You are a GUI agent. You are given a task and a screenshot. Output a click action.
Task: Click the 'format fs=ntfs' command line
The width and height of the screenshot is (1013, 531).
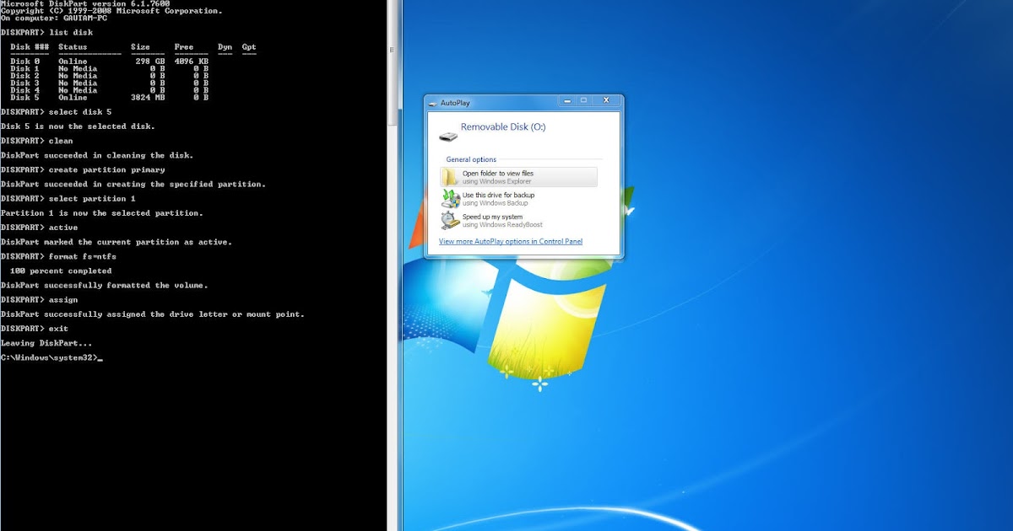coord(58,256)
